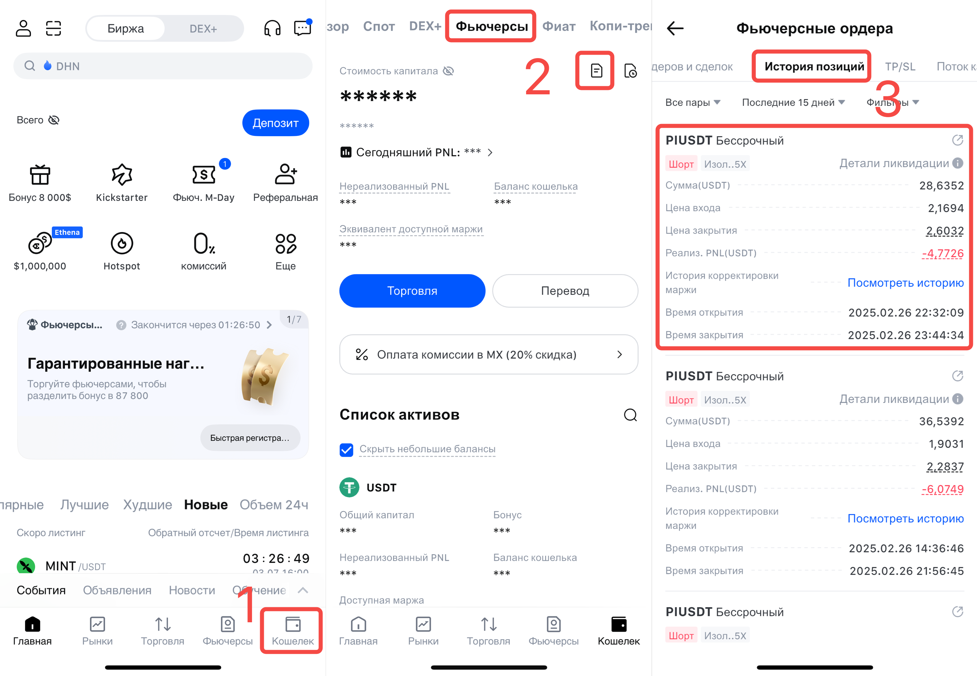This screenshot has width=977, height=676.
Task: Open the chat messages icon
Action: point(303,28)
